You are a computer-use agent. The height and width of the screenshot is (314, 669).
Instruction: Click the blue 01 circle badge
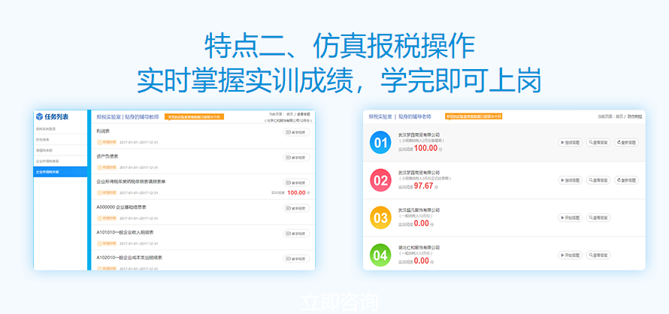tap(381, 143)
